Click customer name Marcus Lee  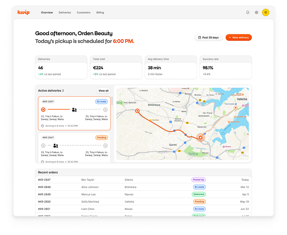coord(88,195)
